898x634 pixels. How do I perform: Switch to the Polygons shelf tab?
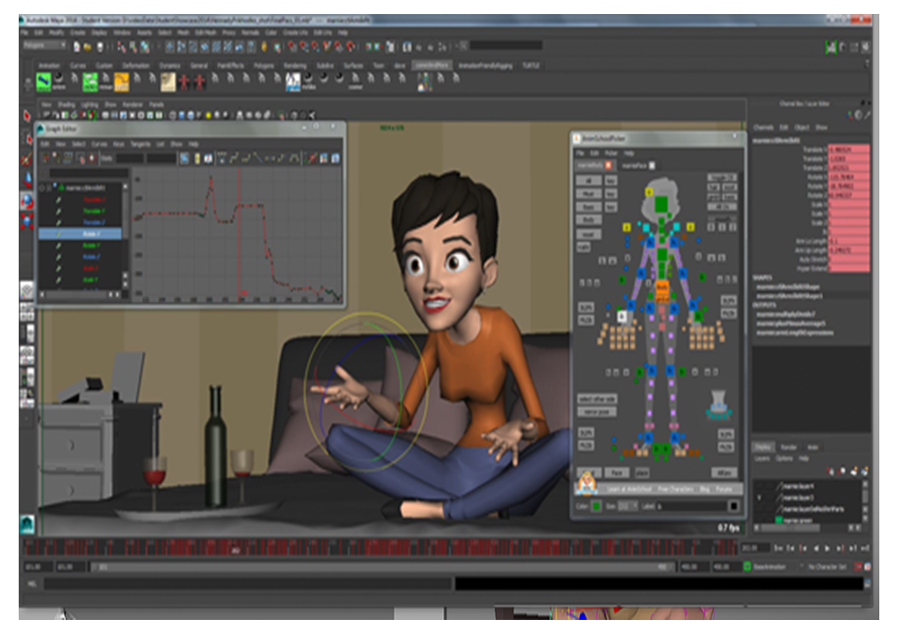[x=264, y=65]
